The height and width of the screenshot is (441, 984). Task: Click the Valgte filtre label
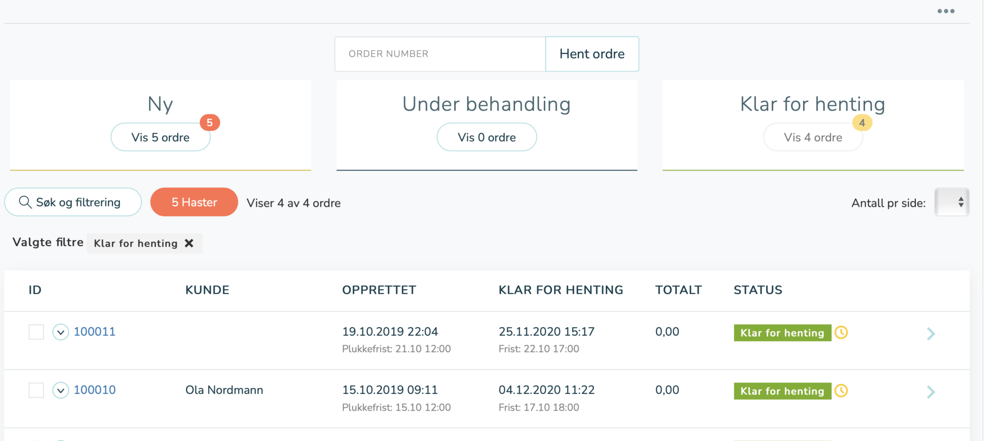click(48, 242)
